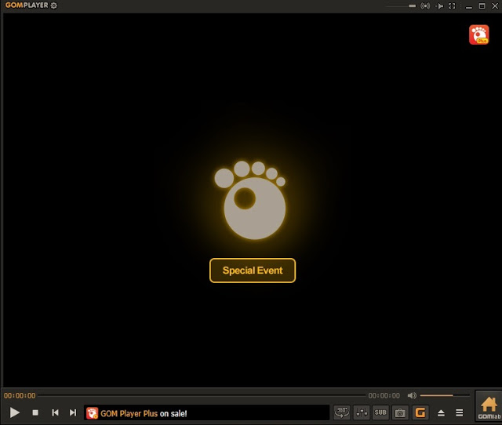
Task: Click the glowing GOM paw logo in the center
Action: pos(250,200)
